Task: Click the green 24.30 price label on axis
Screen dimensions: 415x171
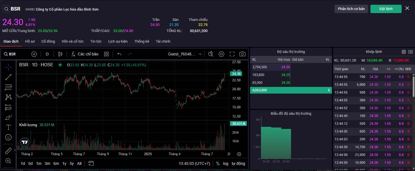Action: click(x=236, y=74)
